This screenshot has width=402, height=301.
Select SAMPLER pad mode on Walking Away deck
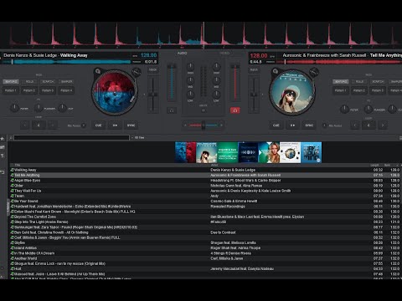tap(67, 82)
